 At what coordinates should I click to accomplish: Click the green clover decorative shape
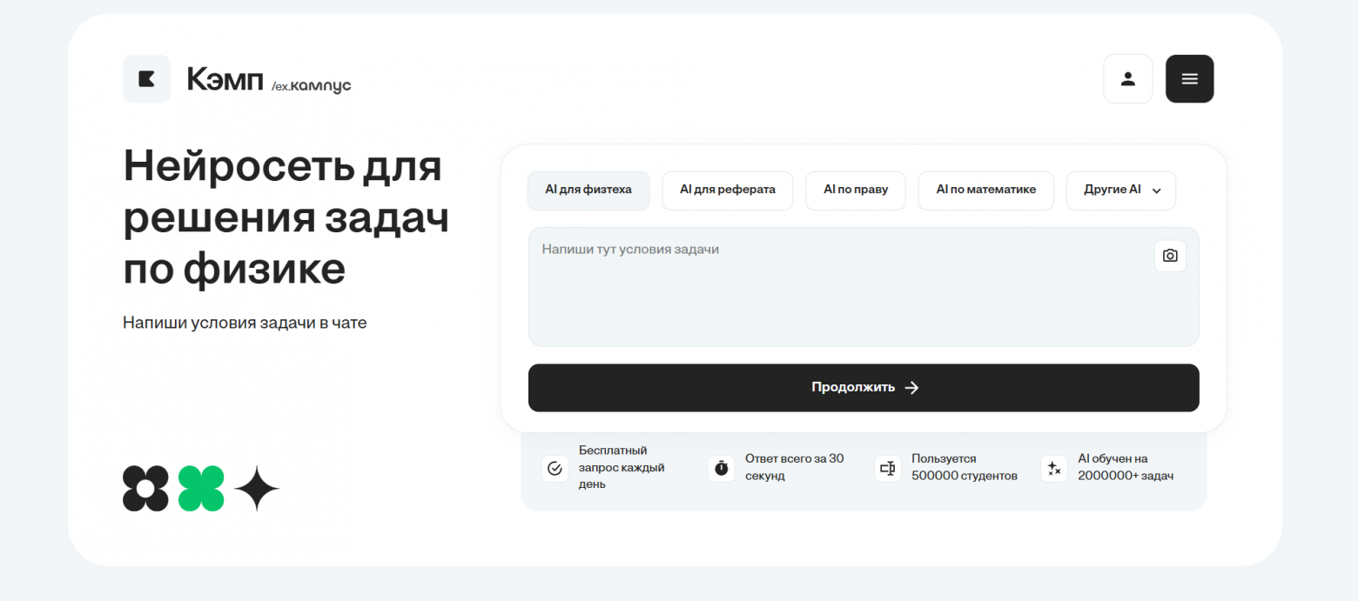pos(201,488)
